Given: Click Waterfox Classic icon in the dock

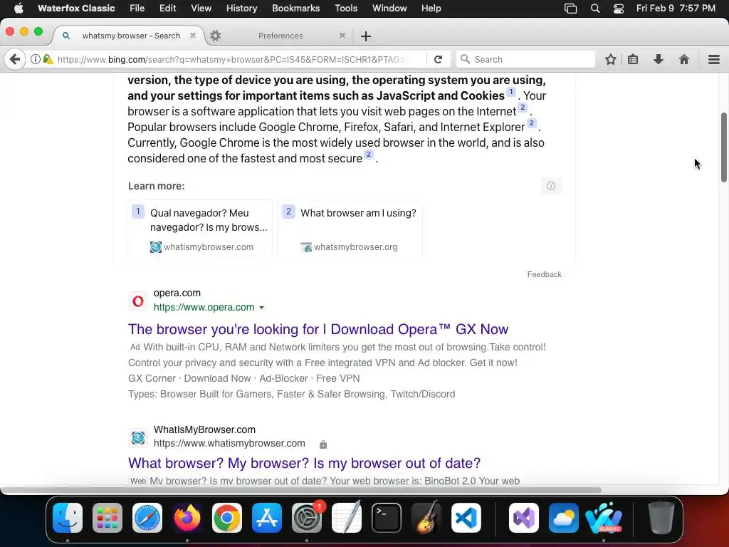Looking at the screenshot, I should pos(604,518).
